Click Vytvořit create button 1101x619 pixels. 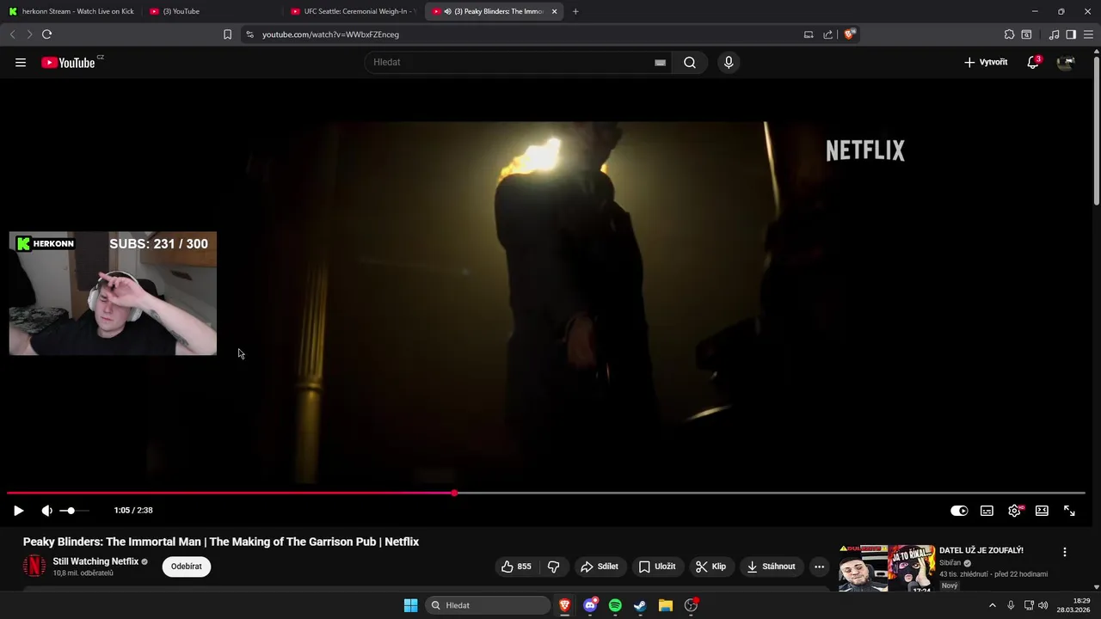pyautogui.click(x=986, y=62)
